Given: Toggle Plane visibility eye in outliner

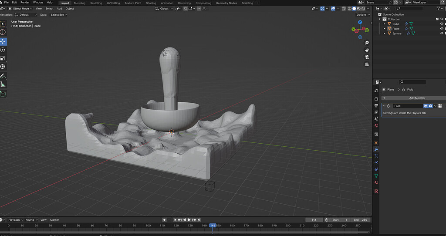Looking at the screenshot, I should (x=442, y=29).
